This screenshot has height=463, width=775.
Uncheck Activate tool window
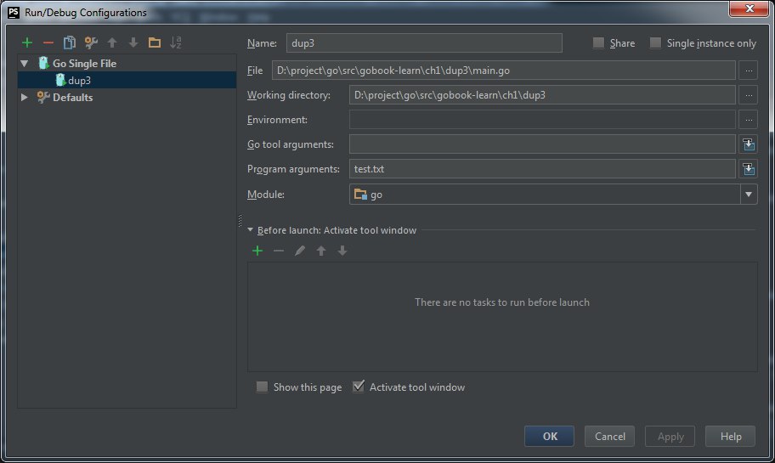coord(359,387)
